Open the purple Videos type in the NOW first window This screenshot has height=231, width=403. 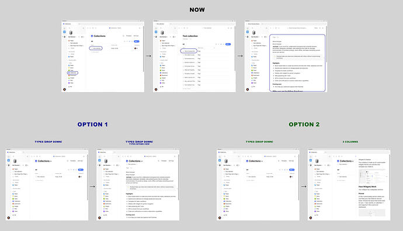point(71,83)
